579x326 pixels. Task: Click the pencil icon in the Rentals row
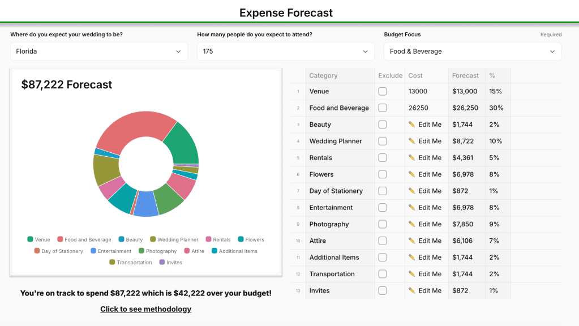click(411, 158)
